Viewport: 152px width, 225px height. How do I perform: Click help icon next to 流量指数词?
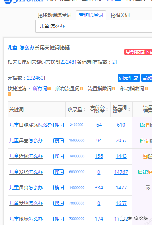pos(114,89)
